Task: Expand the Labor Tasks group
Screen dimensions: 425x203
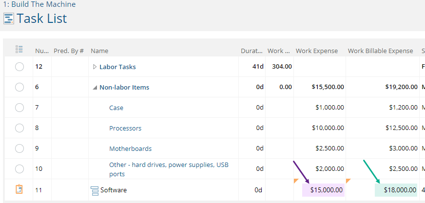Action: click(x=95, y=67)
